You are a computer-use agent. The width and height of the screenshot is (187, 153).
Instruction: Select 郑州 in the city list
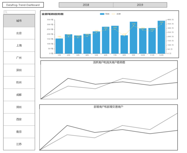tap(19, 107)
